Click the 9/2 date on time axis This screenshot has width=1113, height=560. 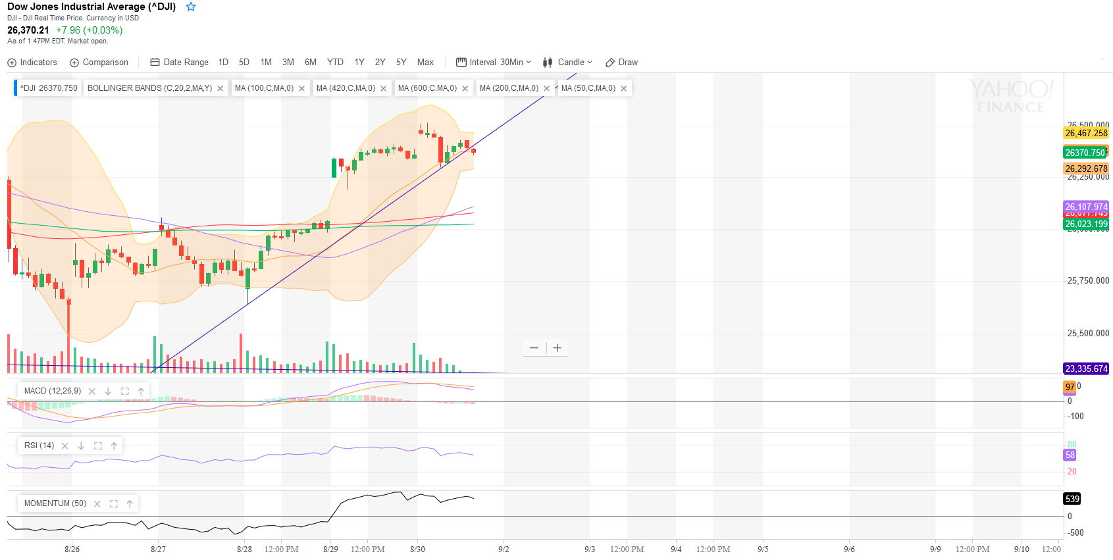pyautogui.click(x=504, y=549)
